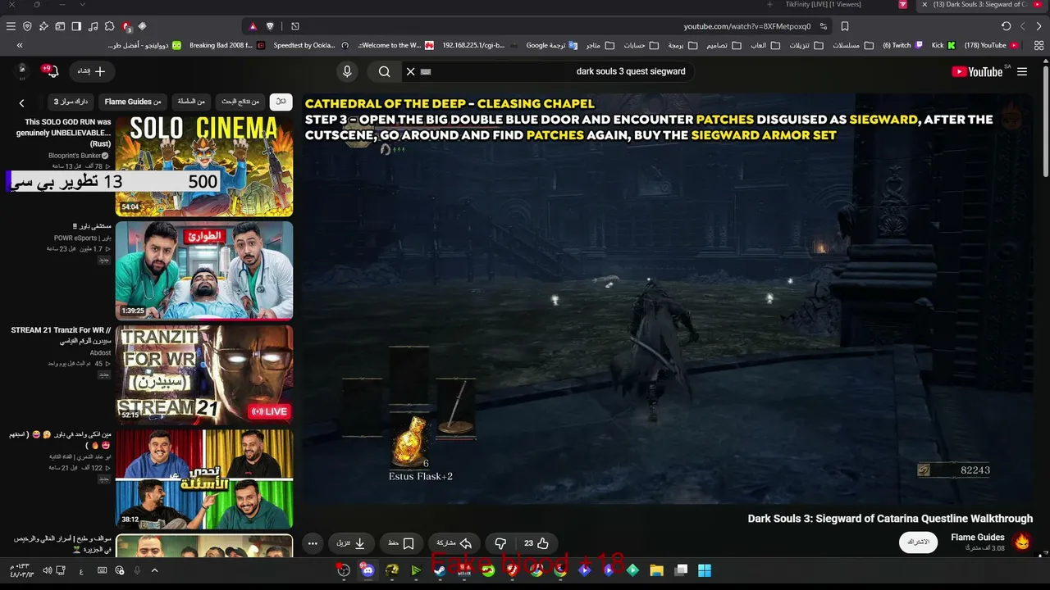
Task: Open the touch keyboard tray icon
Action: tap(102, 570)
